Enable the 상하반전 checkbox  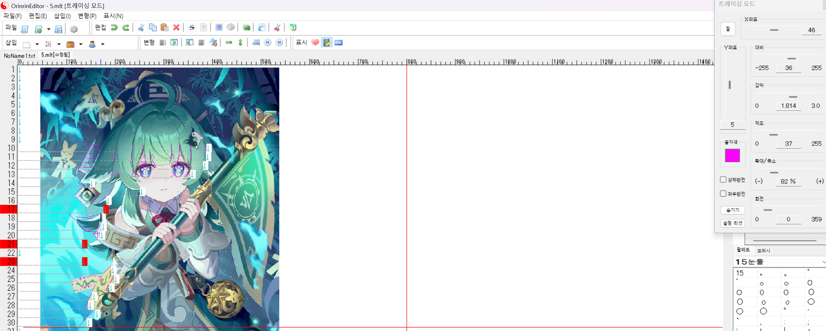tap(723, 180)
